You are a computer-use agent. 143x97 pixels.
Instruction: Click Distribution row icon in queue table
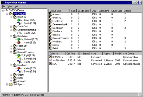click(50, 28)
